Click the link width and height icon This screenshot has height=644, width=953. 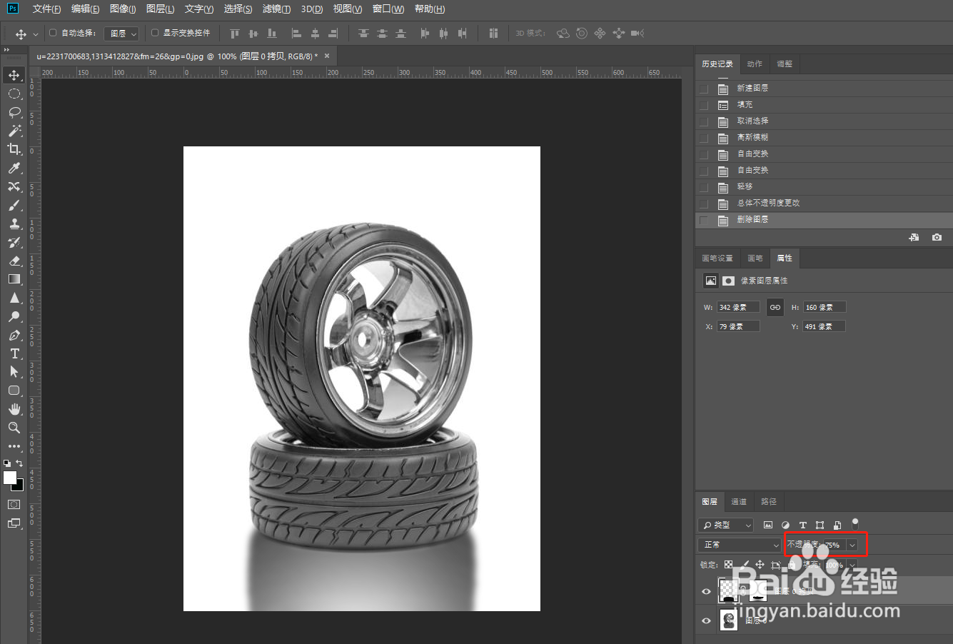point(775,307)
